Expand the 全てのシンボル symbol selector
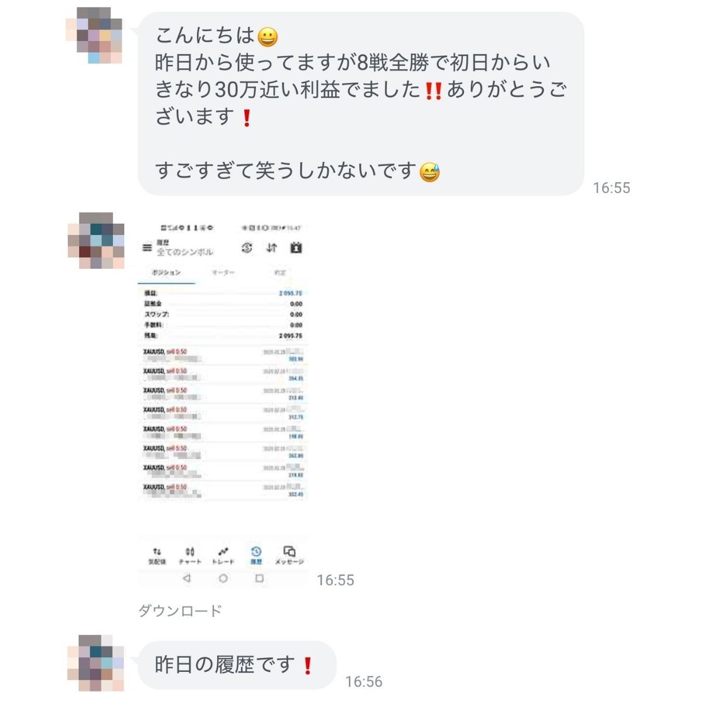The width and height of the screenshot is (703, 703). pyautogui.click(x=185, y=252)
